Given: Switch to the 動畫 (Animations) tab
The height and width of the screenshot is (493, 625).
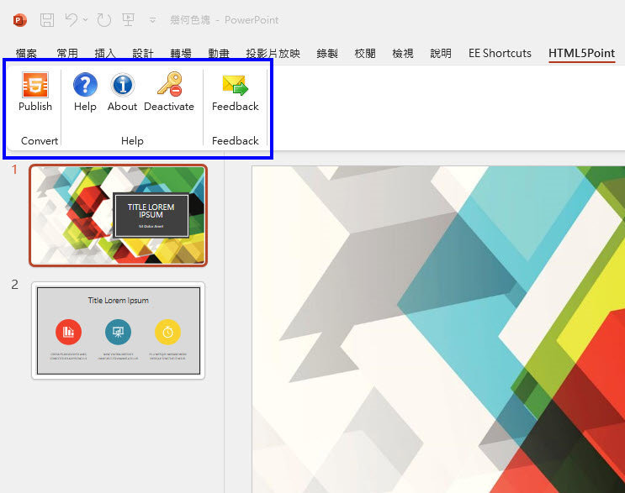Looking at the screenshot, I should [x=219, y=53].
